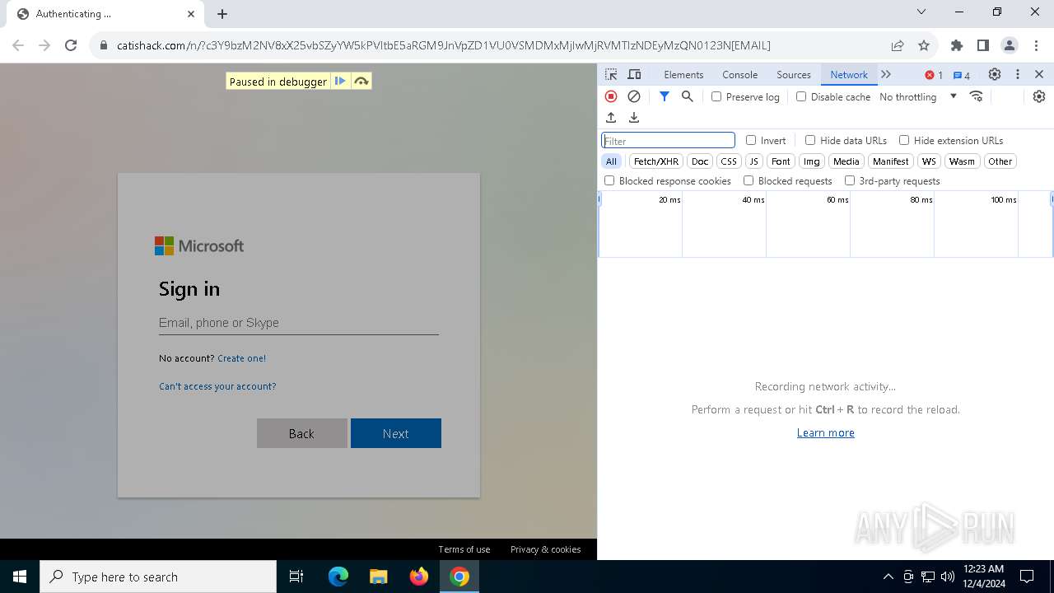Open DevTools customize three-dot menu
Screen dimensions: 1054x593
tap(1018, 74)
